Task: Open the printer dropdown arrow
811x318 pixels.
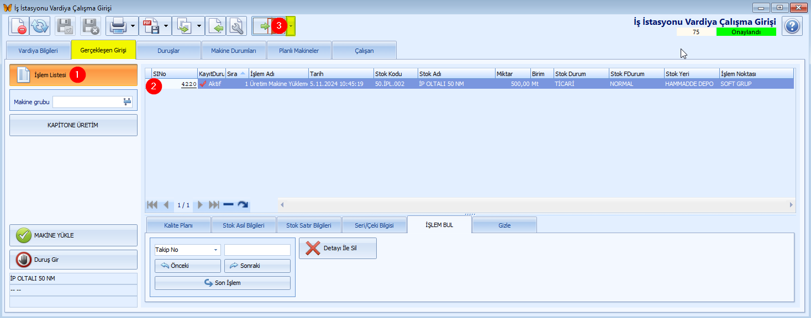Action: click(x=133, y=26)
